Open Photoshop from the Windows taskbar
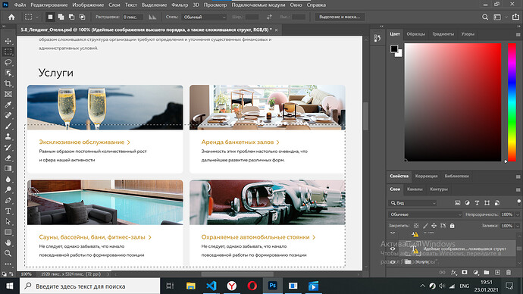The image size is (523, 294). 273,286
